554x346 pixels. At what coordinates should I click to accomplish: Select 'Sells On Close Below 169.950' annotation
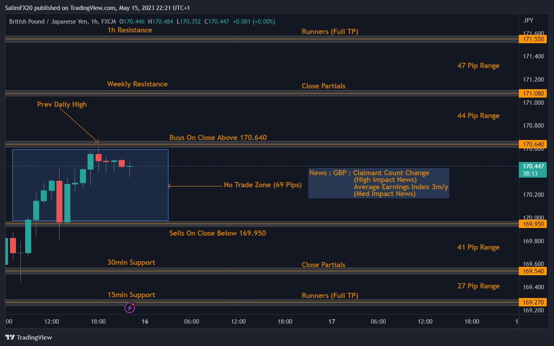[x=217, y=233]
